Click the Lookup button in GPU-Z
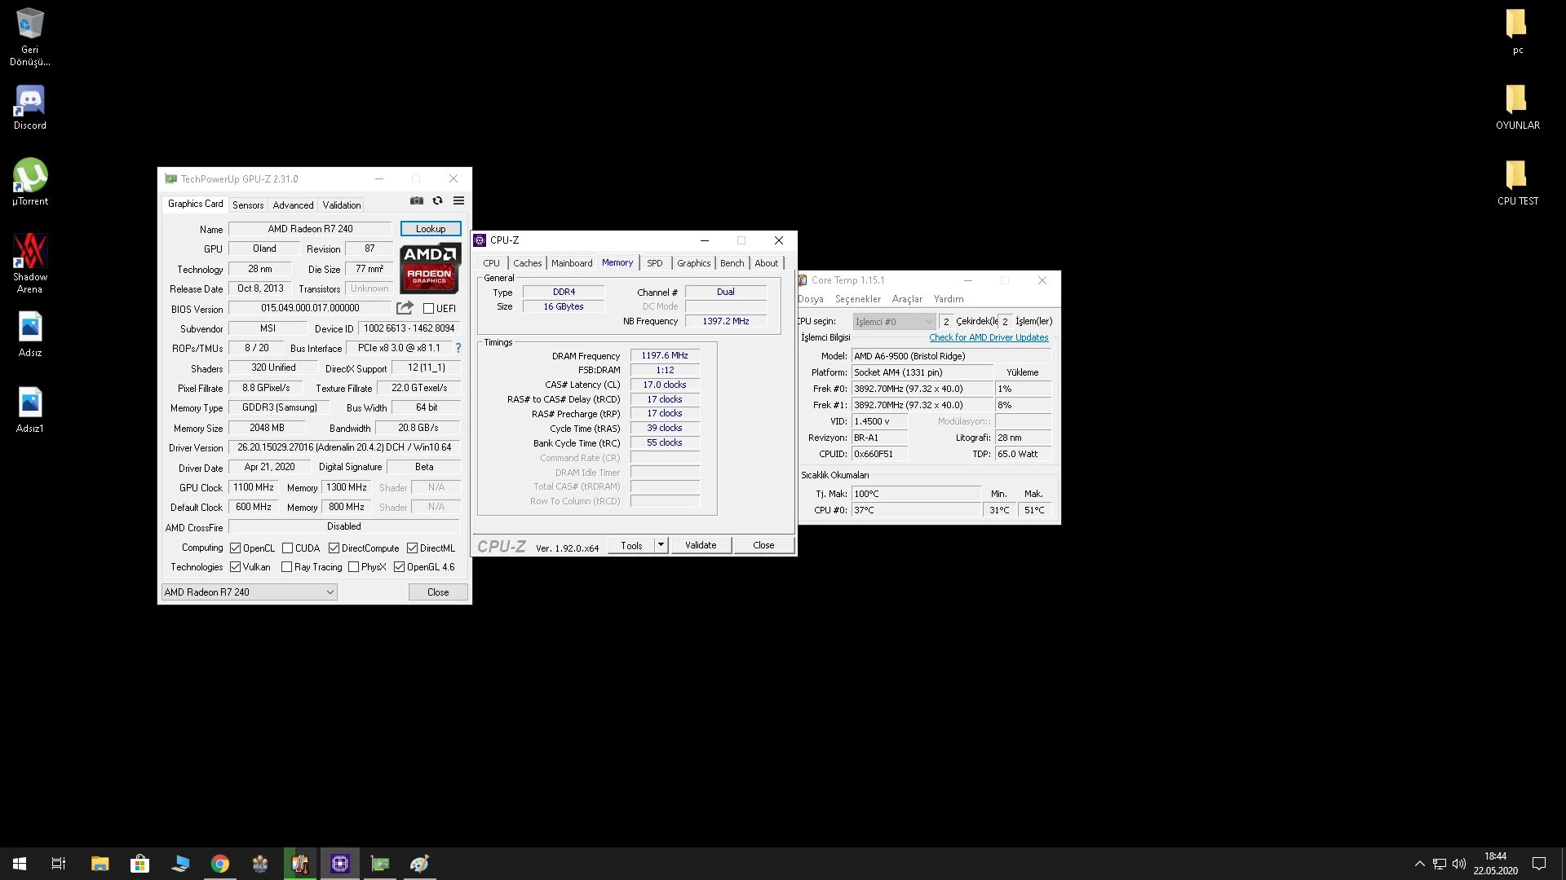Viewport: 1566px width, 880px height. (x=431, y=229)
